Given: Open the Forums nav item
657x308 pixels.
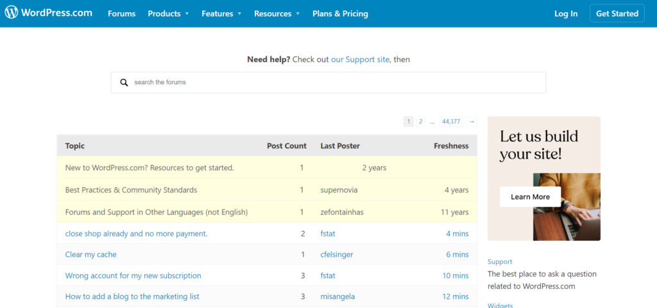Looking at the screenshot, I should tap(121, 14).
